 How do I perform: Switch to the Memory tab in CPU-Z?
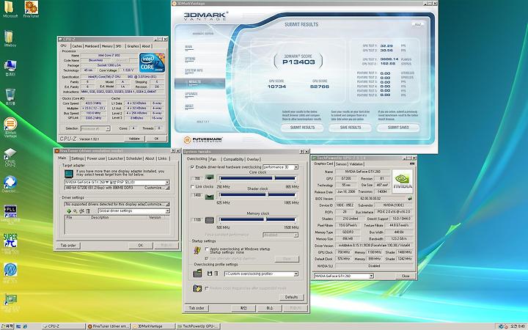click(107, 46)
